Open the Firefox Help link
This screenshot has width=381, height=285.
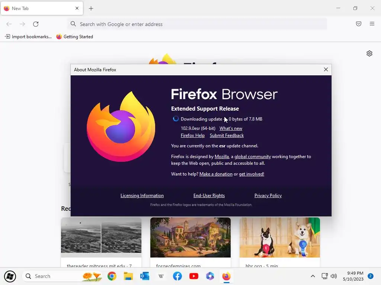click(193, 135)
